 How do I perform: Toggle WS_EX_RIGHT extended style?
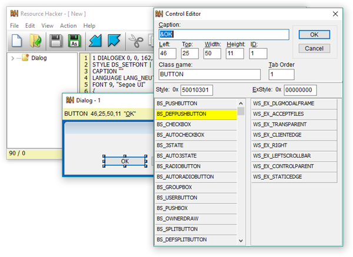[294, 145]
